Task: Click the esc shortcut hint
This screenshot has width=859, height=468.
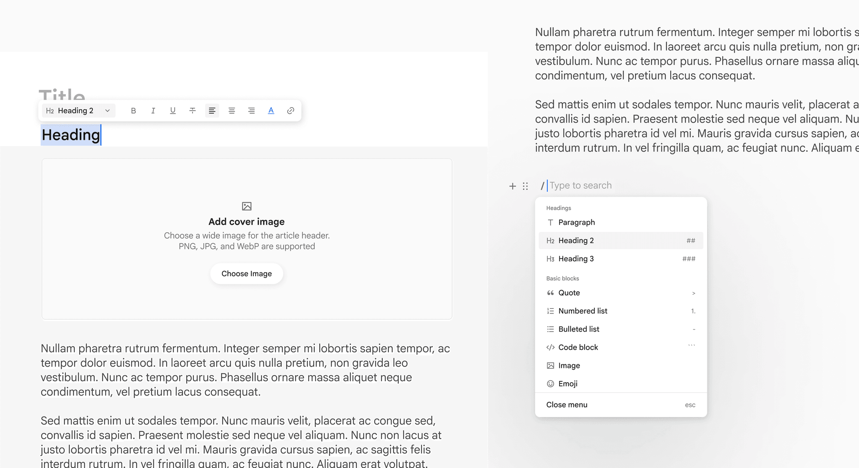Action: [x=690, y=405]
